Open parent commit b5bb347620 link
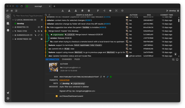 64,80
